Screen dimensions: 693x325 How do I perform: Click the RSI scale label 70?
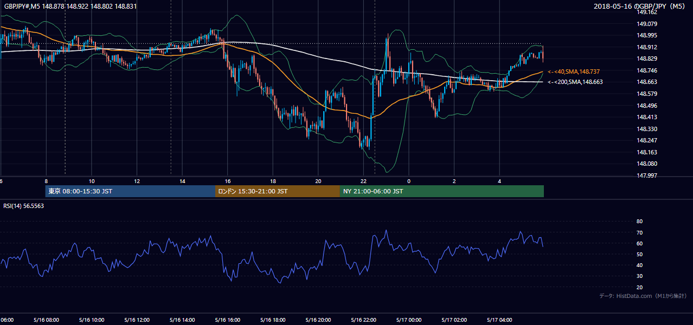pos(639,232)
